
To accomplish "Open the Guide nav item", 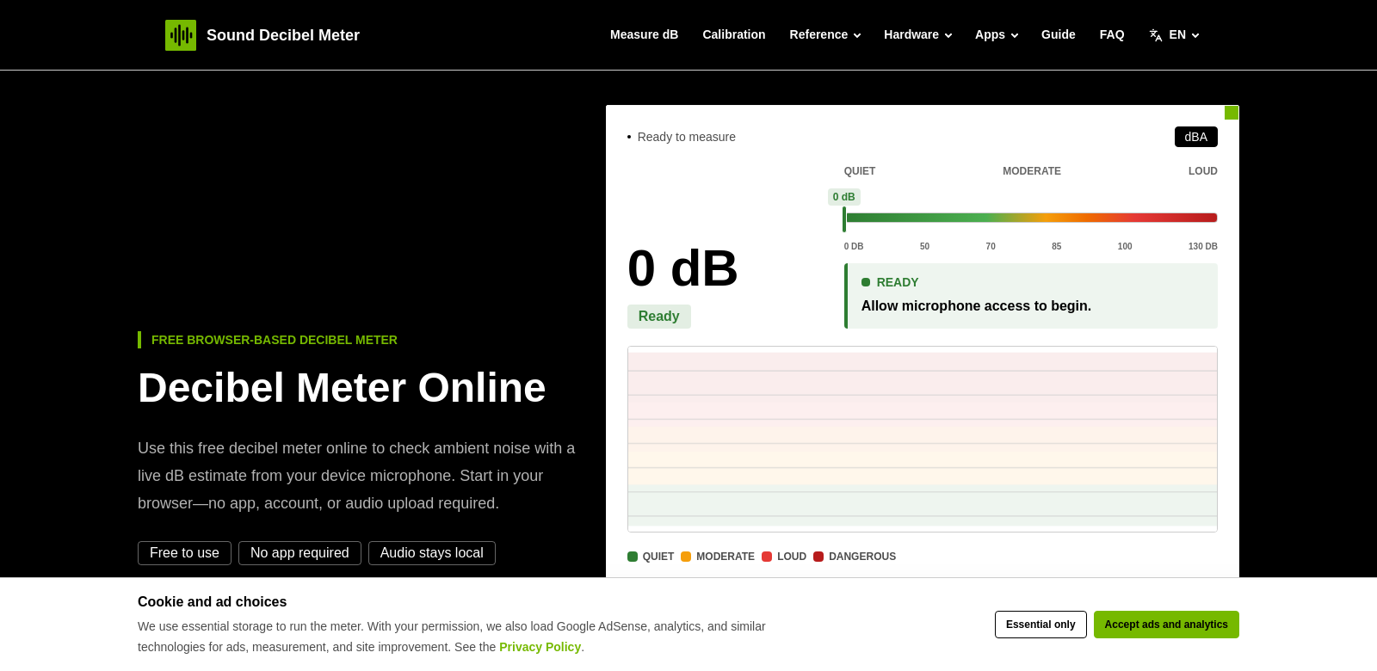I will pyautogui.click(x=1059, y=34).
